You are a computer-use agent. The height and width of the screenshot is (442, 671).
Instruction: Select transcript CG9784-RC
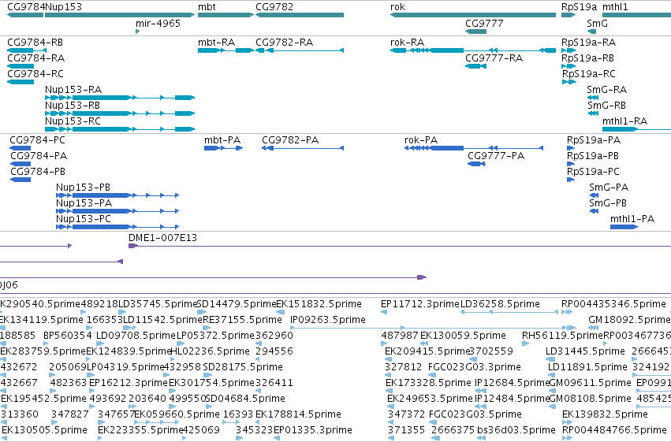point(21,82)
